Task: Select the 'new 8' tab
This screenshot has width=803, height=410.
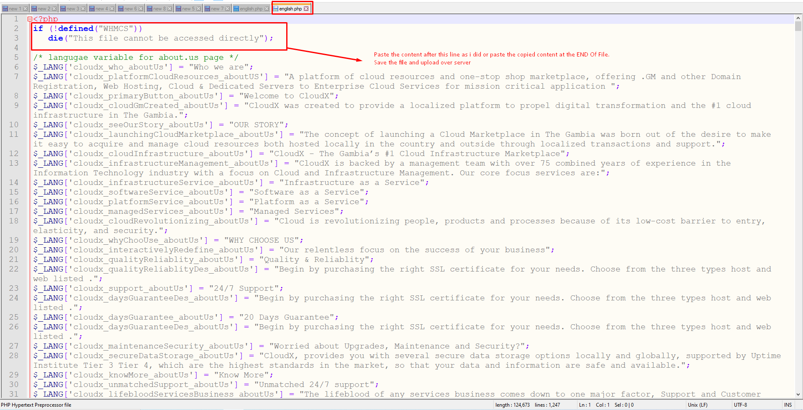Action: (x=159, y=8)
